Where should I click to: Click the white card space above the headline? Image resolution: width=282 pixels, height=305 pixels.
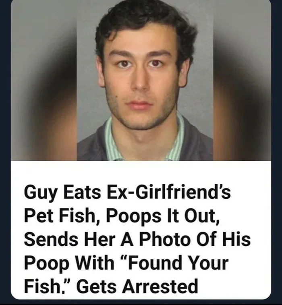tap(141, 172)
